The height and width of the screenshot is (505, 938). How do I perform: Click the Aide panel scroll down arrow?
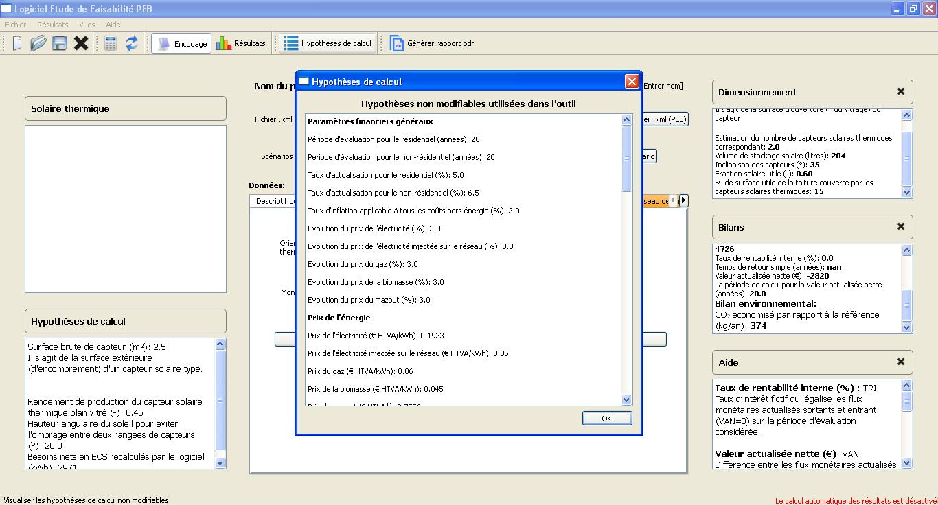tap(906, 463)
